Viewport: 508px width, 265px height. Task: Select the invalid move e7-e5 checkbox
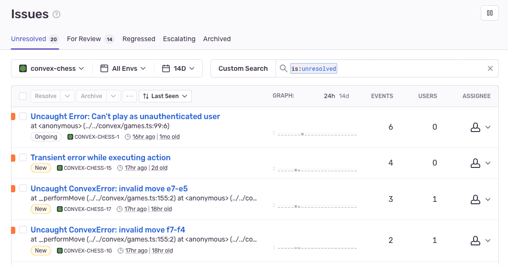tap(23, 188)
